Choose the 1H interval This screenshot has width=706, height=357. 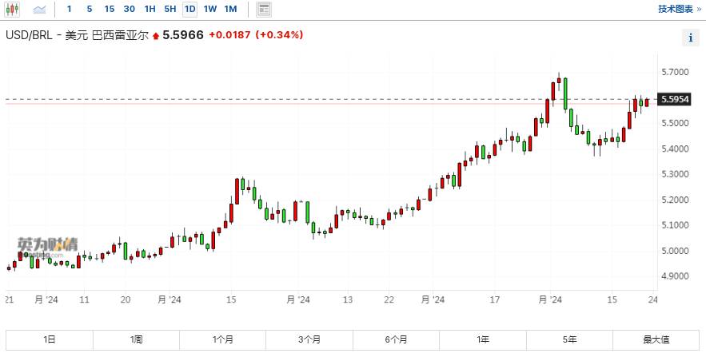pyautogui.click(x=150, y=10)
